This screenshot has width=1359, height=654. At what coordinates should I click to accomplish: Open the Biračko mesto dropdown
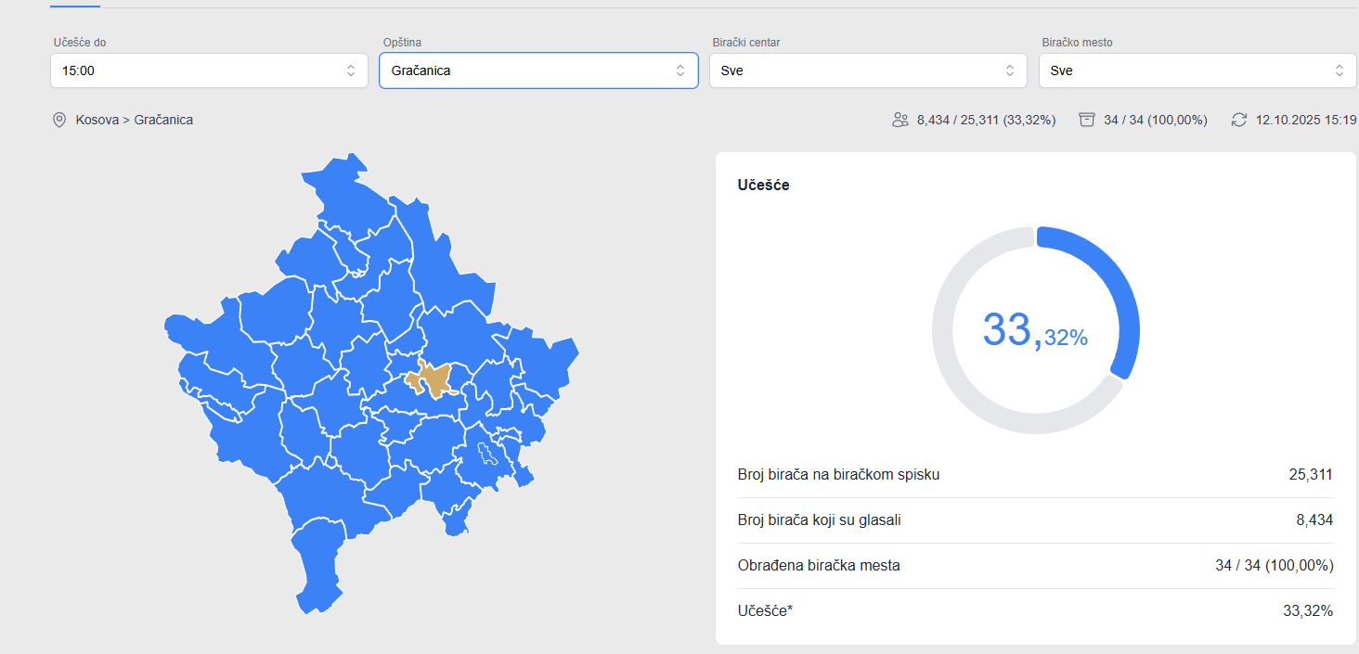(x=1197, y=71)
